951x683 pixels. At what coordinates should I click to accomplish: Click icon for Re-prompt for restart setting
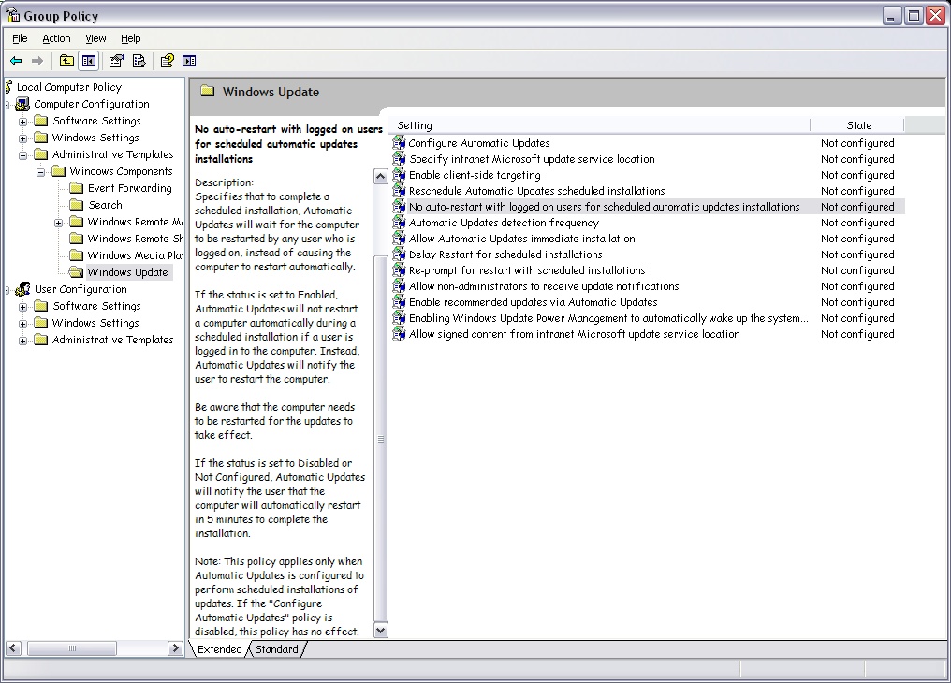coord(399,270)
